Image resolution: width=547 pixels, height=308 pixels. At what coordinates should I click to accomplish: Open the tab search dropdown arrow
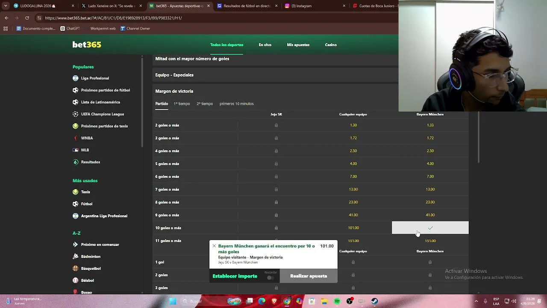[6, 6]
